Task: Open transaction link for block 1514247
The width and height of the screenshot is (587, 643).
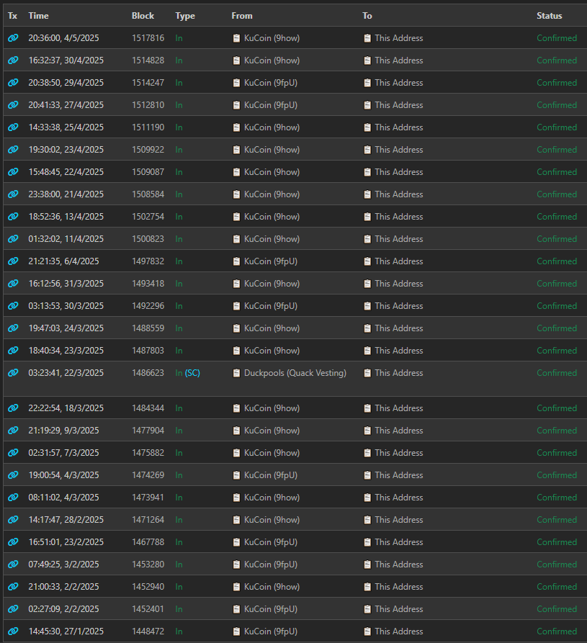Action: [x=13, y=82]
